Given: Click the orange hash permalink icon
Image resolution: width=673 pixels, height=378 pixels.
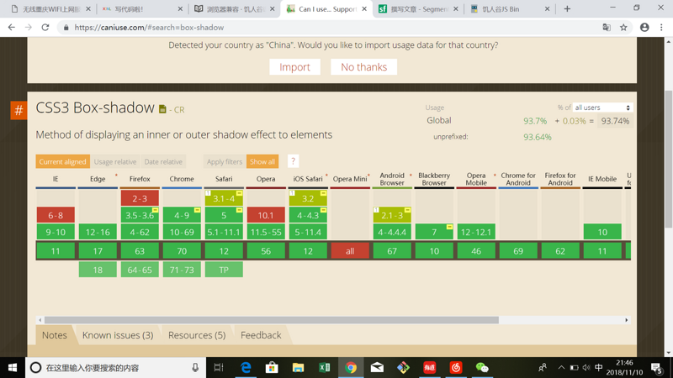Looking at the screenshot, I should coord(19,110).
